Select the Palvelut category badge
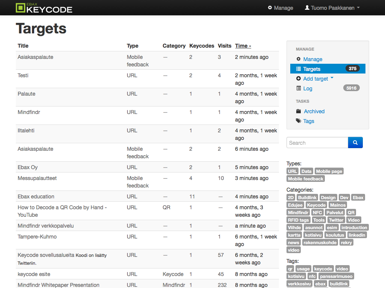 click(x=335, y=213)
